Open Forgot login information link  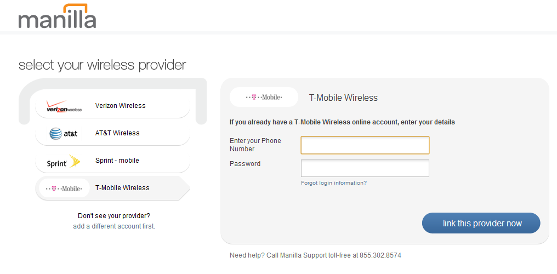[333, 183]
